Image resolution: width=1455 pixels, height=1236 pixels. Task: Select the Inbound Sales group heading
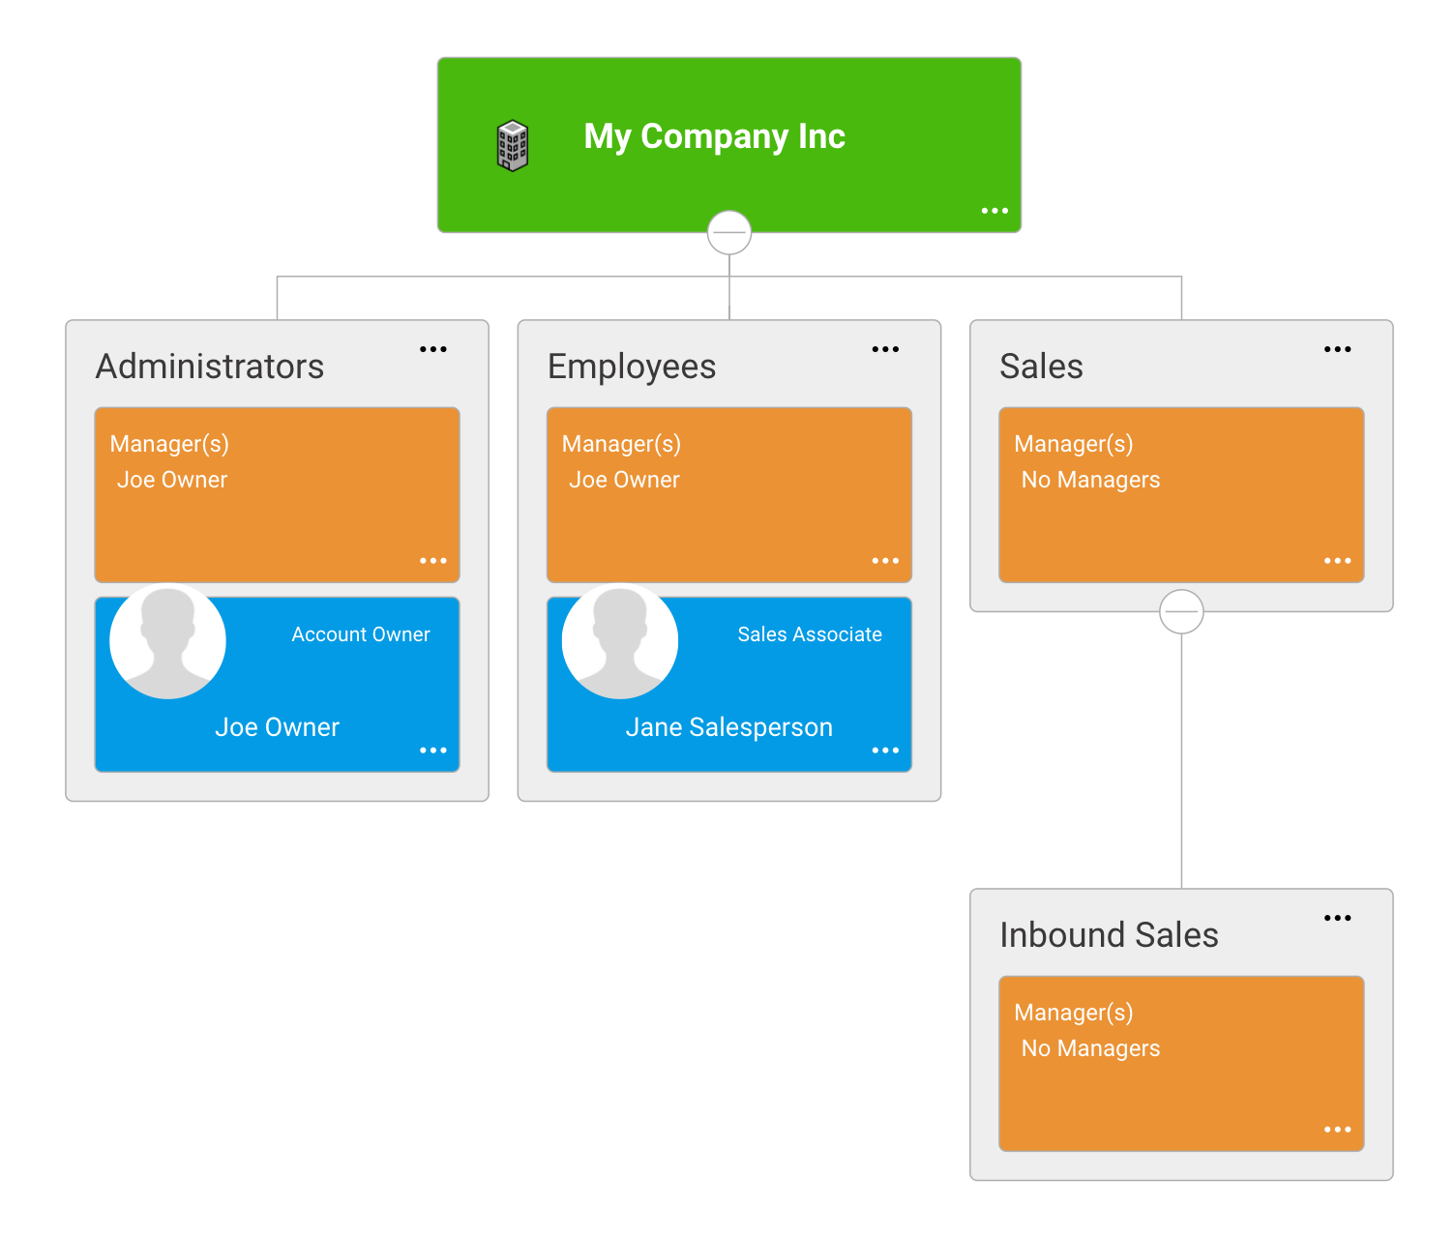tap(1109, 935)
